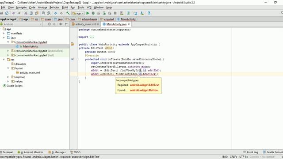Click the SDK Manager download icon
The width and height of the screenshot is (283, 159).
pyautogui.click(x=142, y=13)
